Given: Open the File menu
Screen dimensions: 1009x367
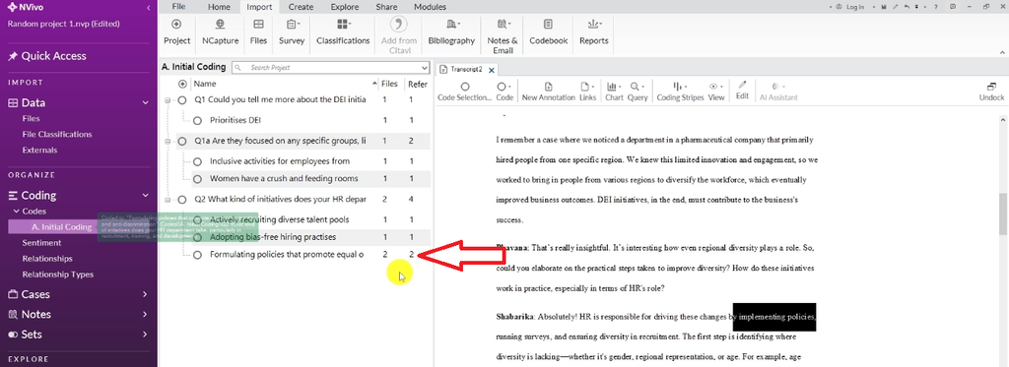Looking at the screenshot, I should [179, 7].
